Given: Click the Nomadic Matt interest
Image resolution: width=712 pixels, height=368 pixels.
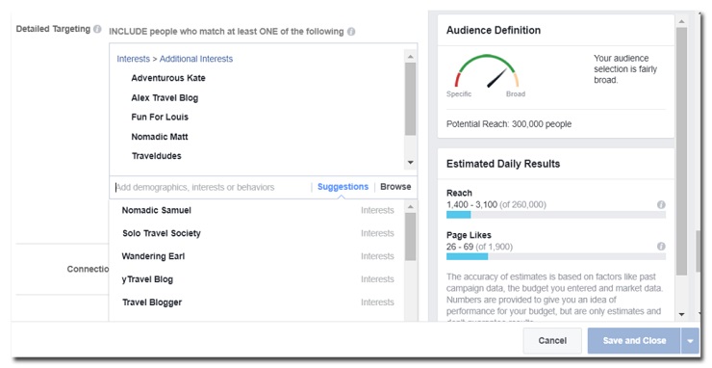Looking at the screenshot, I should click(x=160, y=137).
